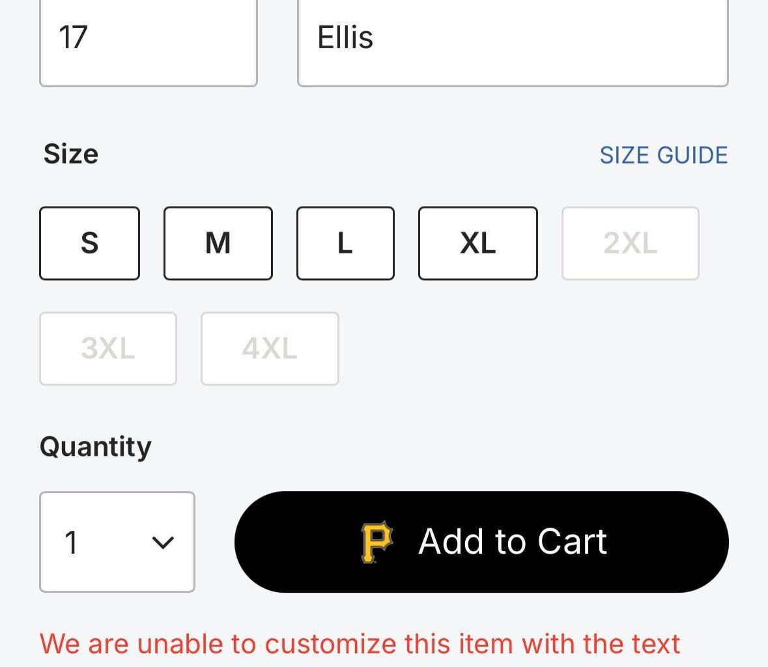Add the customized jersey to cart

pos(480,541)
